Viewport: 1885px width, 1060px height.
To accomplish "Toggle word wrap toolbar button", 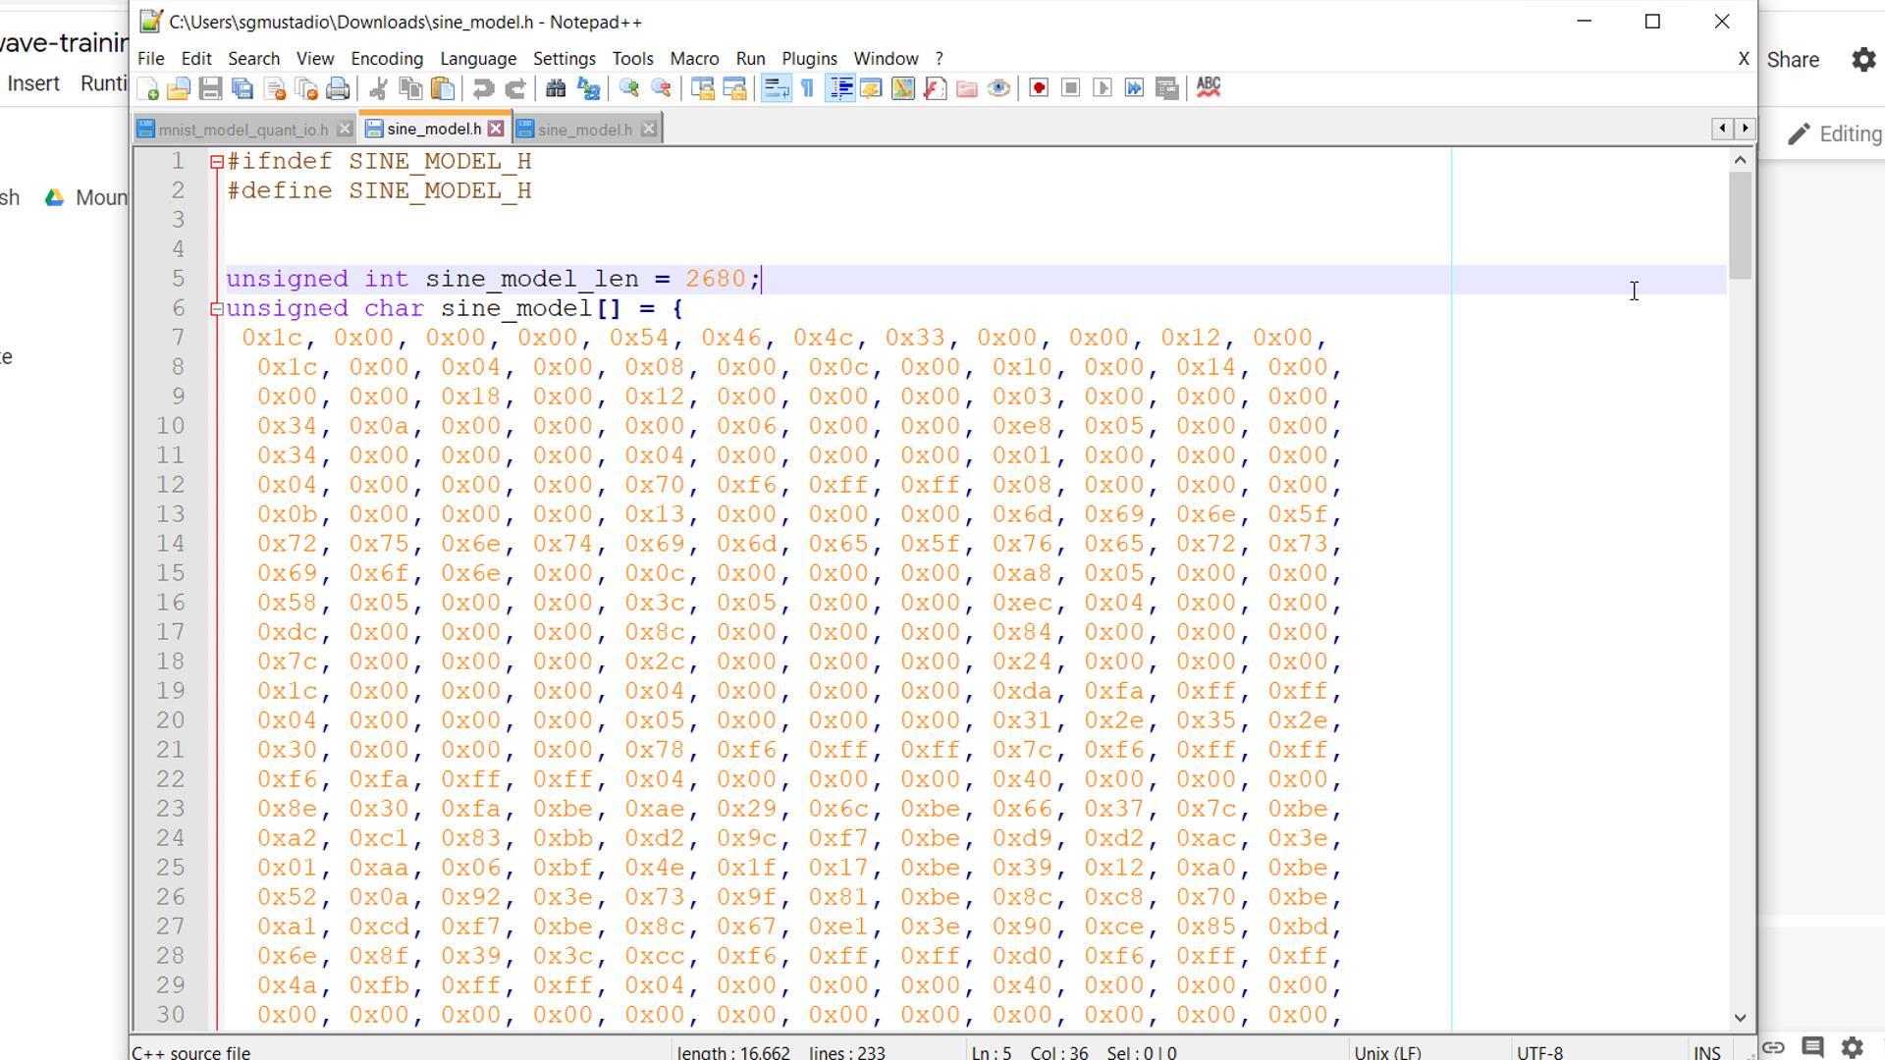I will point(776,89).
